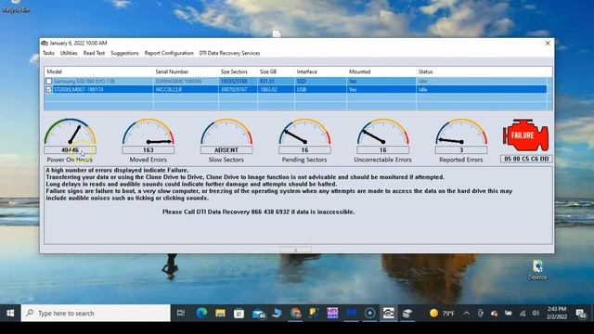Click the Uncorrectable Errors gauge dial
This screenshot has height=334, width=594.
pyautogui.click(x=383, y=132)
